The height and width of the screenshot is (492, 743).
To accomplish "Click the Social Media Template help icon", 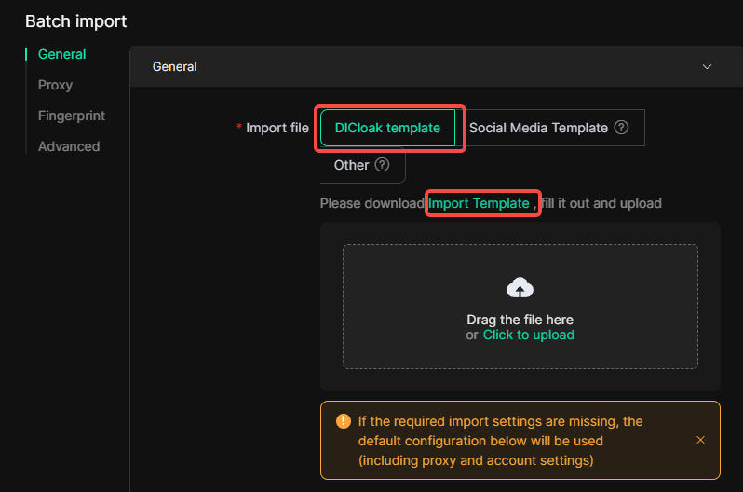I will pyautogui.click(x=622, y=128).
